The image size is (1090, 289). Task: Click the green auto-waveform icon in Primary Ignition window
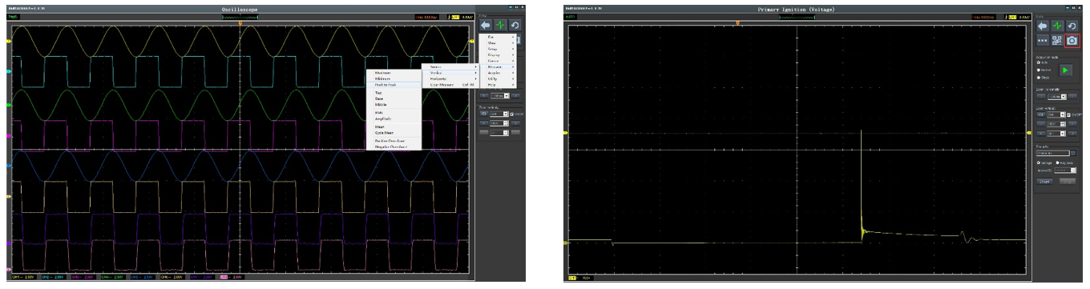point(1058,26)
